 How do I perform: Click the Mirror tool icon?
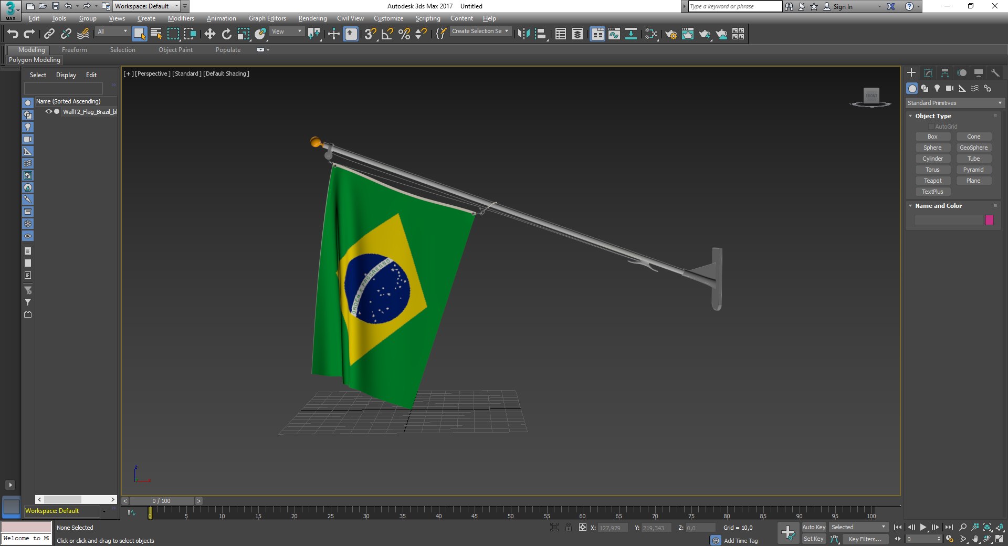tap(523, 34)
